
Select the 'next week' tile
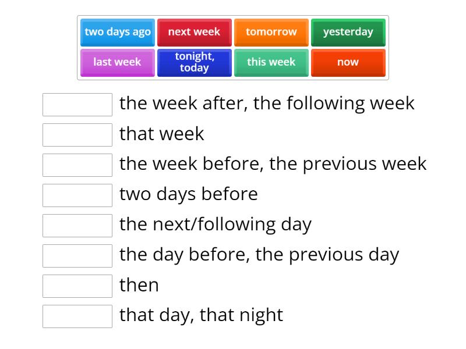click(x=194, y=33)
